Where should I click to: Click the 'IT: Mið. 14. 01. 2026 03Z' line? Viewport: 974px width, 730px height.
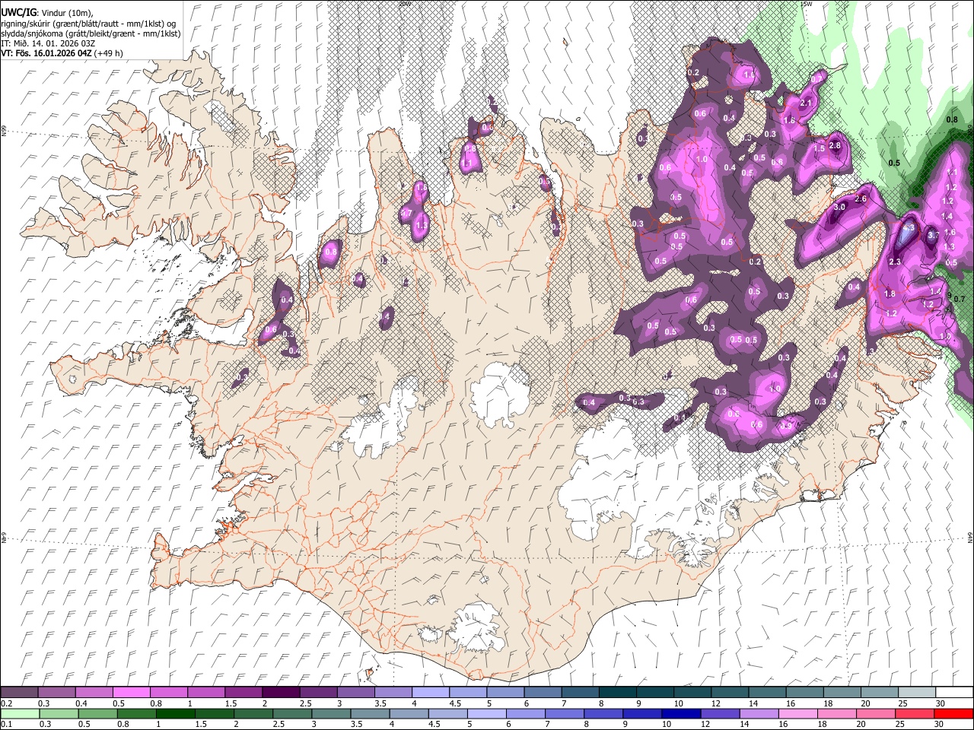pos(49,43)
